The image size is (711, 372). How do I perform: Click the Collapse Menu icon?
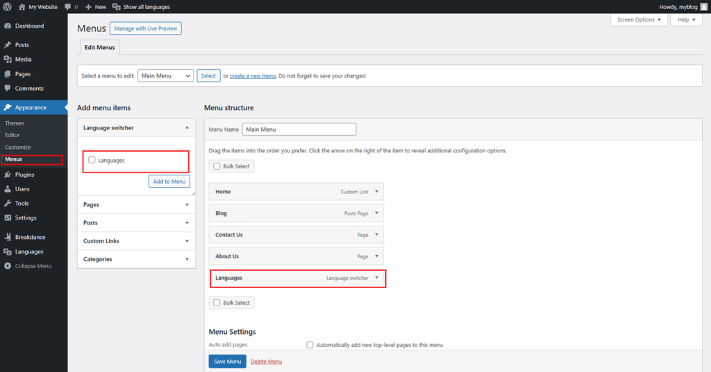[x=8, y=266]
